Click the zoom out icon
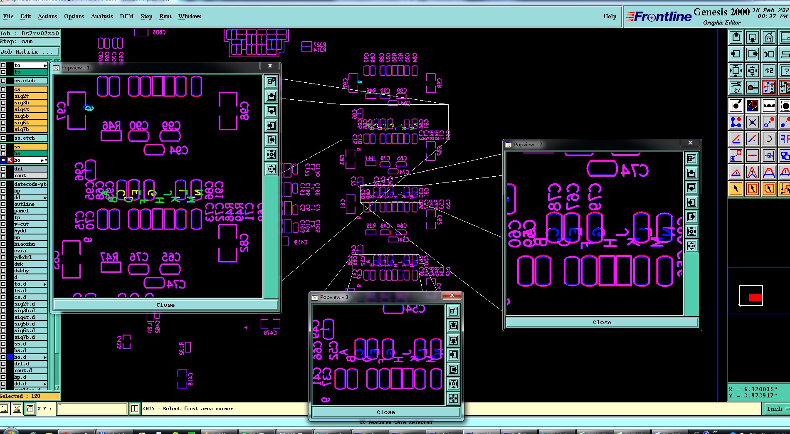790x434 pixels. click(x=753, y=71)
